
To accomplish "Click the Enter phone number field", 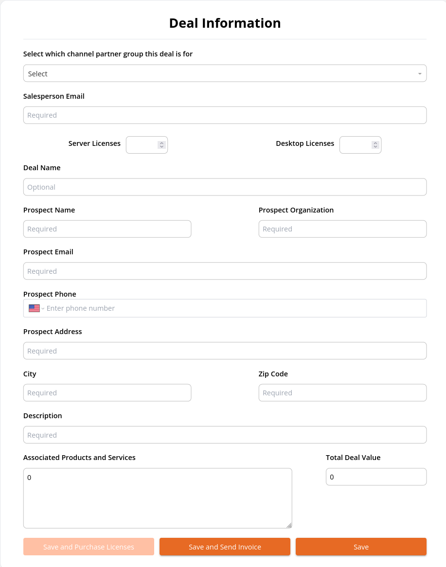I will click(235, 308).
